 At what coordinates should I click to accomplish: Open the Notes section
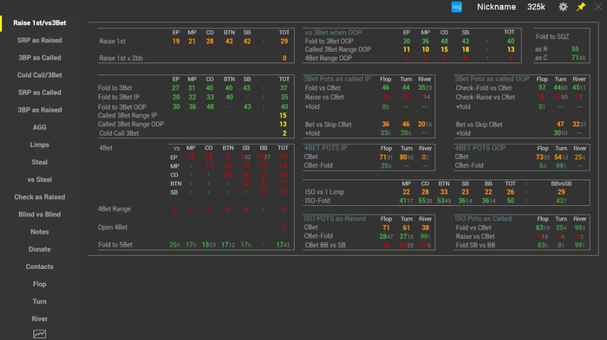click(40, 232)
